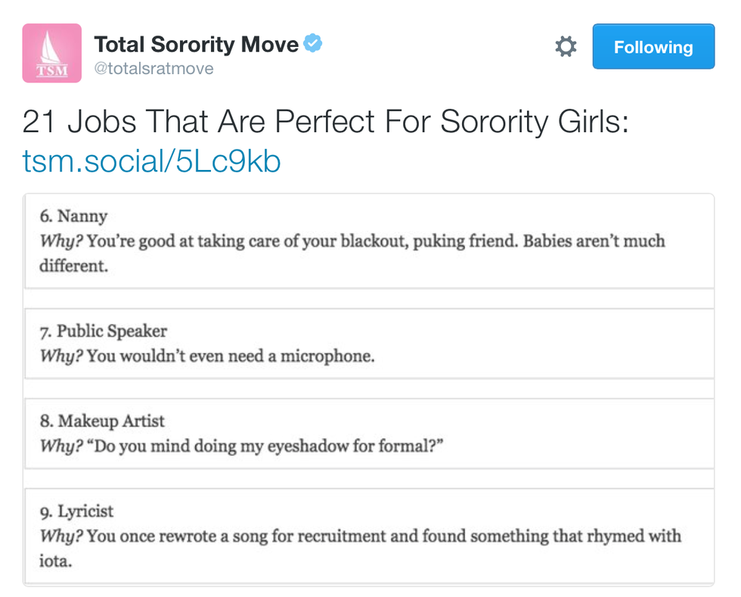741x597 pixels.
Task: Click the blue verified badge
Action: 313,44
